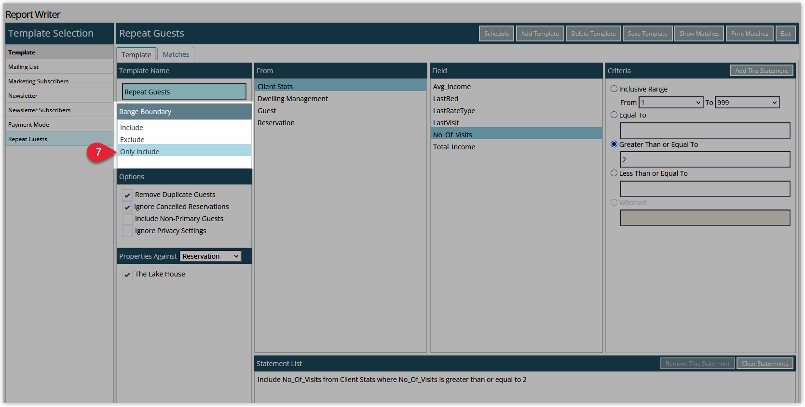This screenshot has height=407, width=805.
Task: Switch to the Matches tab
Action: [176, 54]
